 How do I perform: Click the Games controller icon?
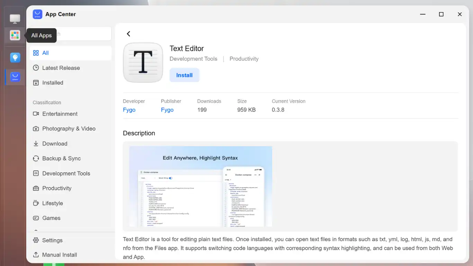36,218
